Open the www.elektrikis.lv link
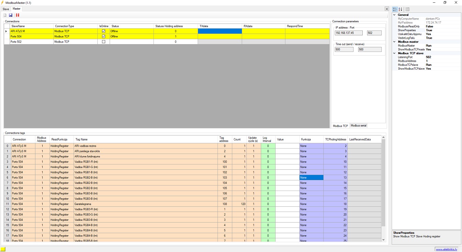This screenshot has height=252, width=462. click(x=447, y=249)
